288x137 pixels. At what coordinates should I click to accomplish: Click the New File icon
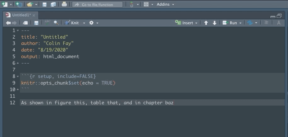click(4, 4)
